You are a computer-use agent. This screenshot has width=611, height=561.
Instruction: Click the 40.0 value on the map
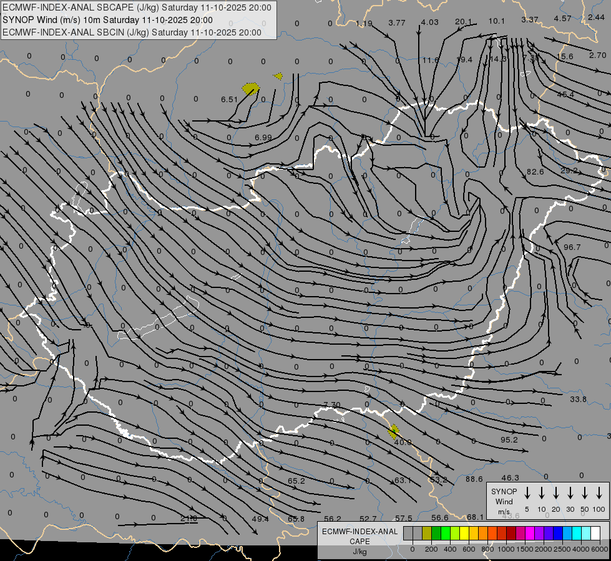click(403, 443)
